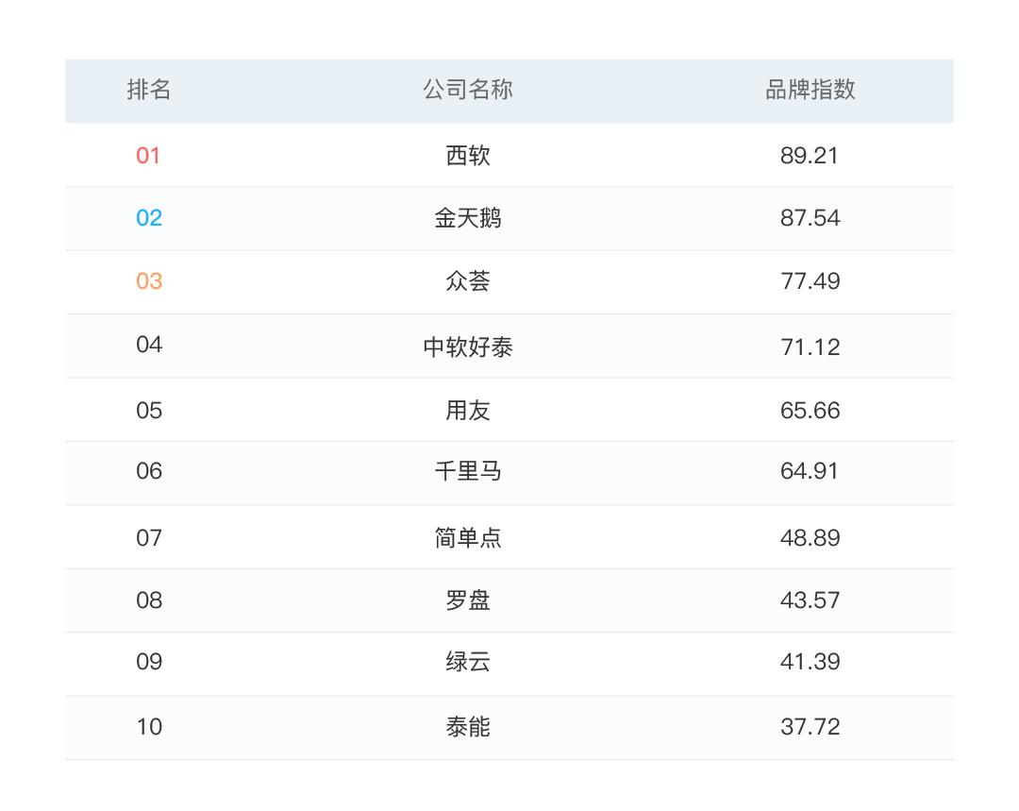Image resolution: width=1019 pixels, height=811 pixels.
Task: Open the 金天鹅 company entry
Action: click(x=467, y=218)
